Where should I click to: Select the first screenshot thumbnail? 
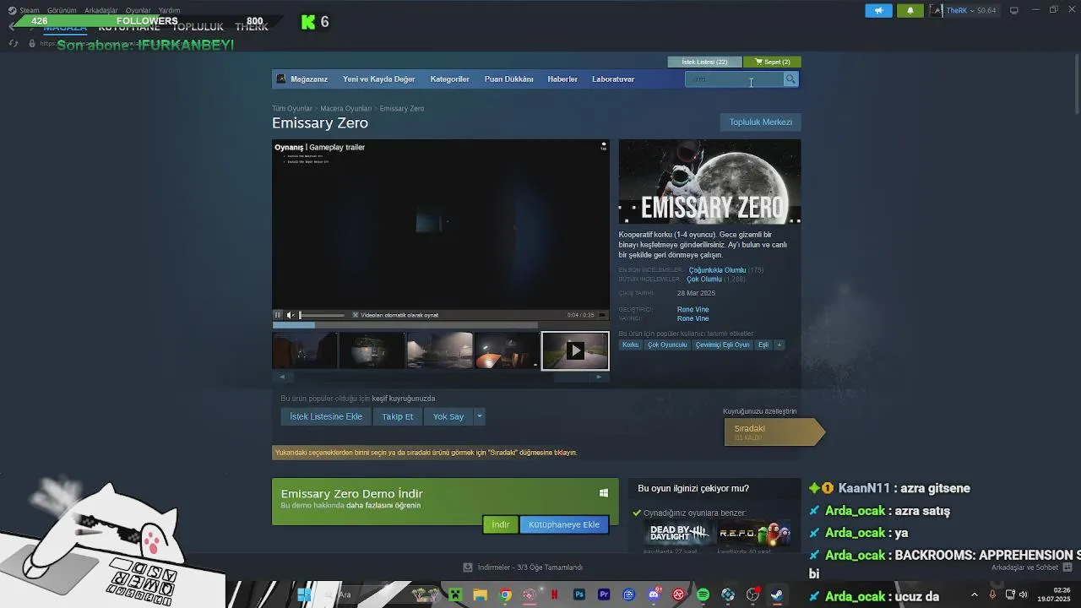pos(305,350)
